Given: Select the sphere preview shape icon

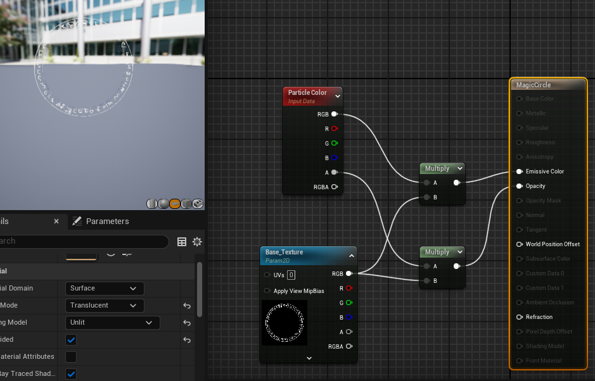Looking at the screenshot, I should [163, 204].
